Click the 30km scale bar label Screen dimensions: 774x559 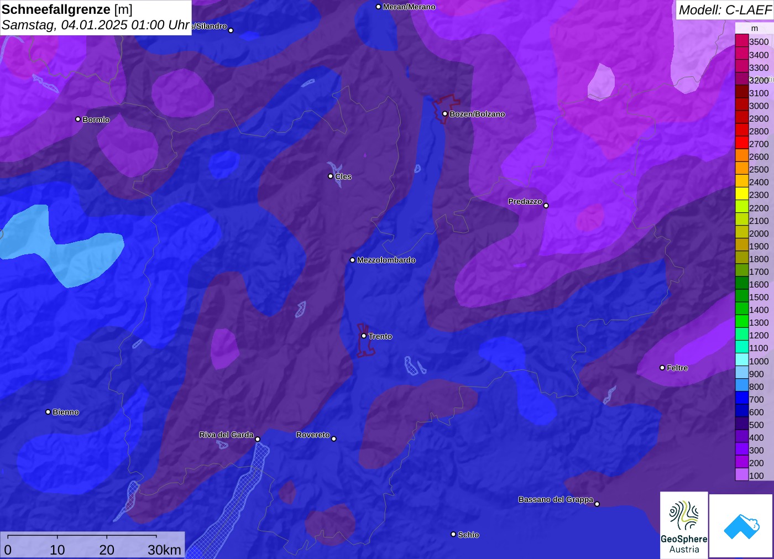[165, 550]
